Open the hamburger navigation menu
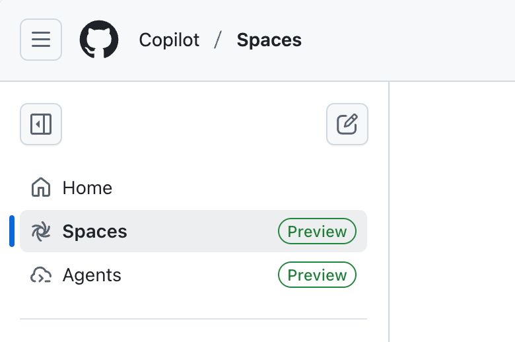Viewport: 515px width, 342px height. pyautogui.click(x=41, y=40)
